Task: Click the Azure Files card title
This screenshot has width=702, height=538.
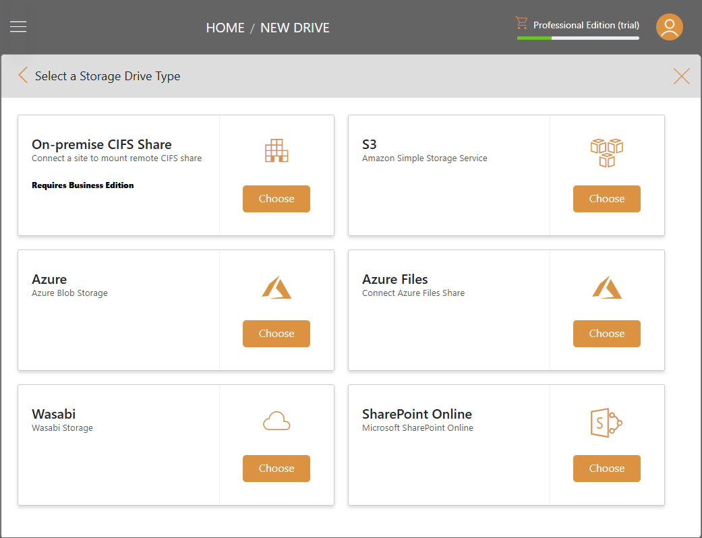Action: pyautogui.click(x=395, y=279)
